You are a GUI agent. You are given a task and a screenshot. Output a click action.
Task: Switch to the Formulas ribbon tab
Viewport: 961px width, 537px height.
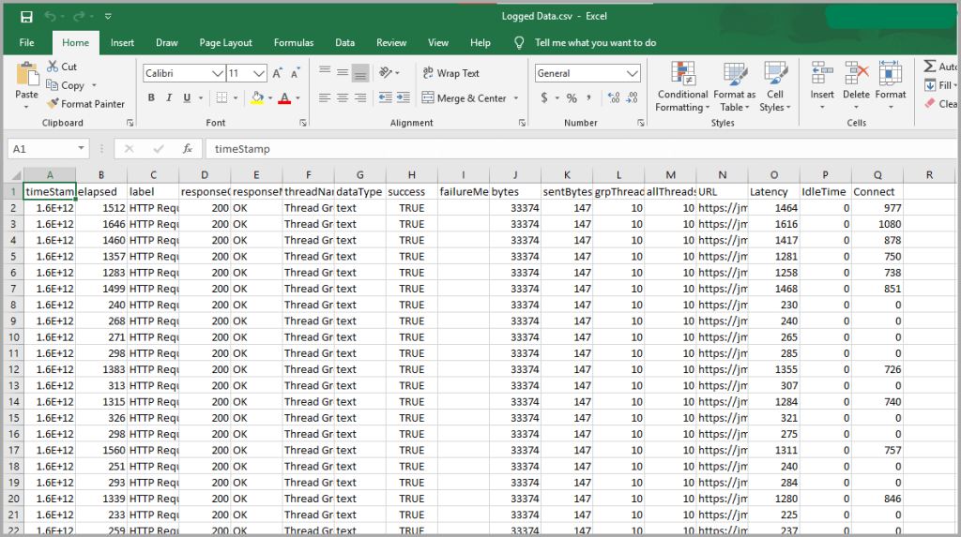294,42
